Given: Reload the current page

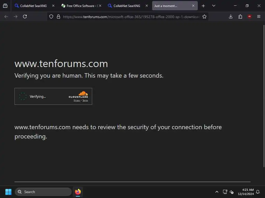Looking at the screenshot, I should coord(25,16).
